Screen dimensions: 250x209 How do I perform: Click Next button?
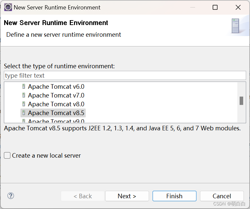[127, 196]
